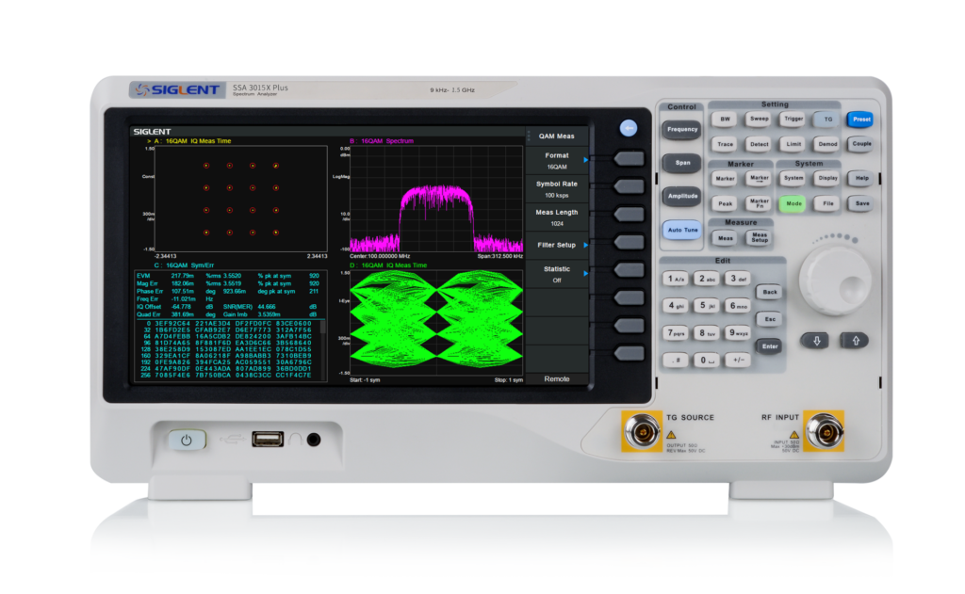Click the 16QAM constellation diagram window

tap(240, 198)
